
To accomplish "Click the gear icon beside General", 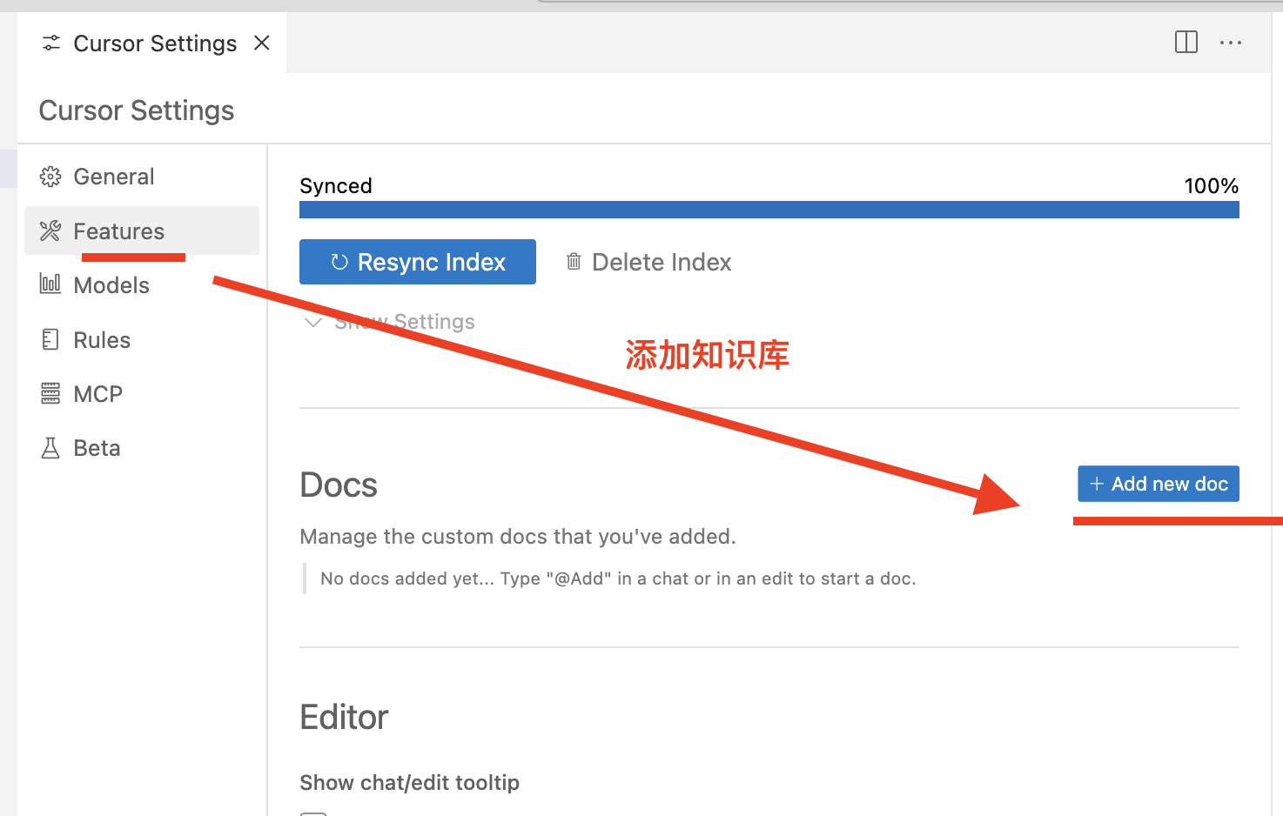I will [x=50, y=177].
